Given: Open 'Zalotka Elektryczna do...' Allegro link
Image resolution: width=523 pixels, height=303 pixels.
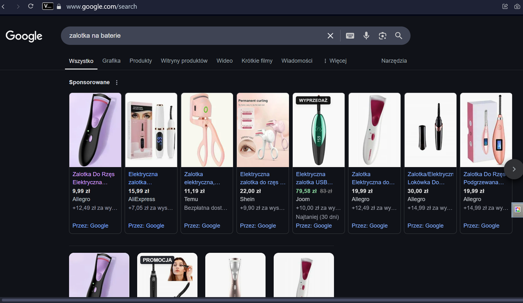Looking at the screenshot, I should 373,178.
